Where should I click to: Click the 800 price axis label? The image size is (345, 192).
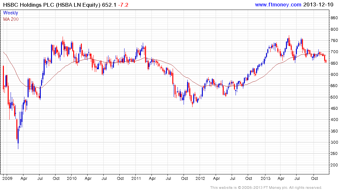(x=334, y=29)
